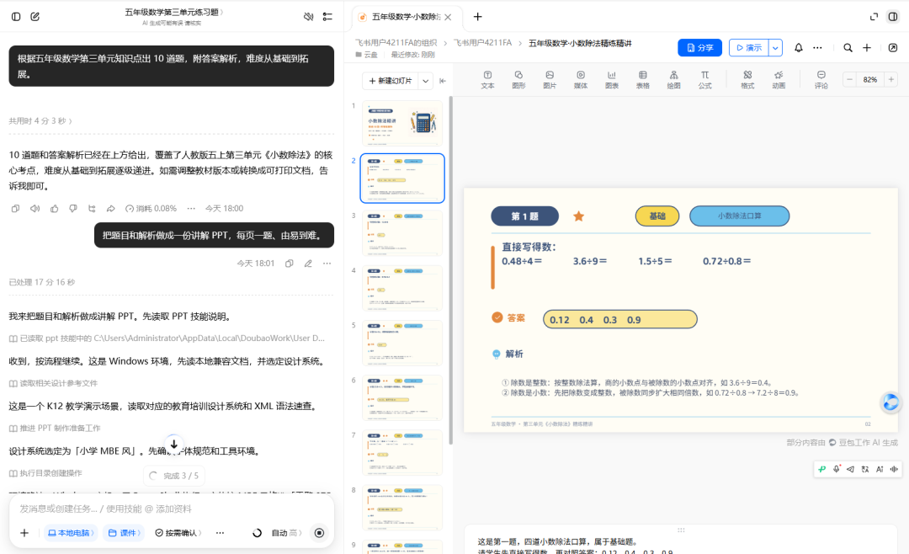Expand the document panel to fullscreen
This screenshot has width=909, height=554.
click(x=874, y=17)
